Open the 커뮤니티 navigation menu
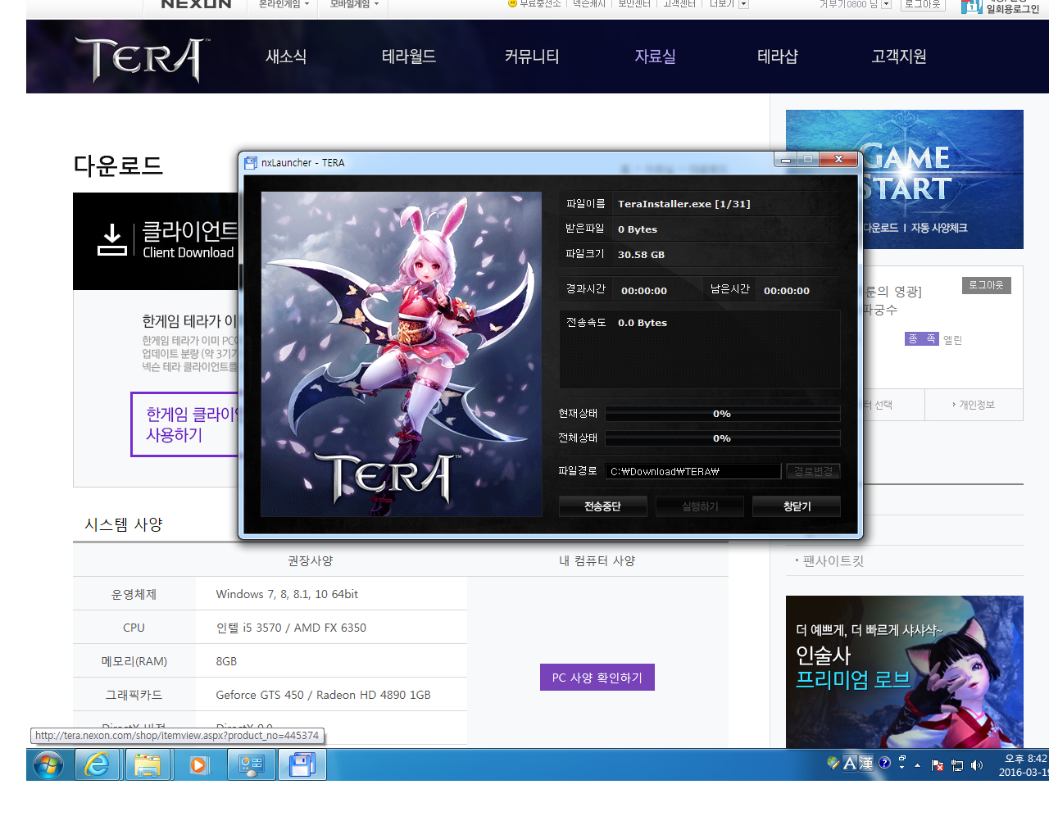Viewport: 1049px width, 839px height. click(532, 57)
